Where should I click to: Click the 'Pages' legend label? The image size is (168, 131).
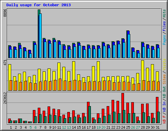(x=164, y=40)
